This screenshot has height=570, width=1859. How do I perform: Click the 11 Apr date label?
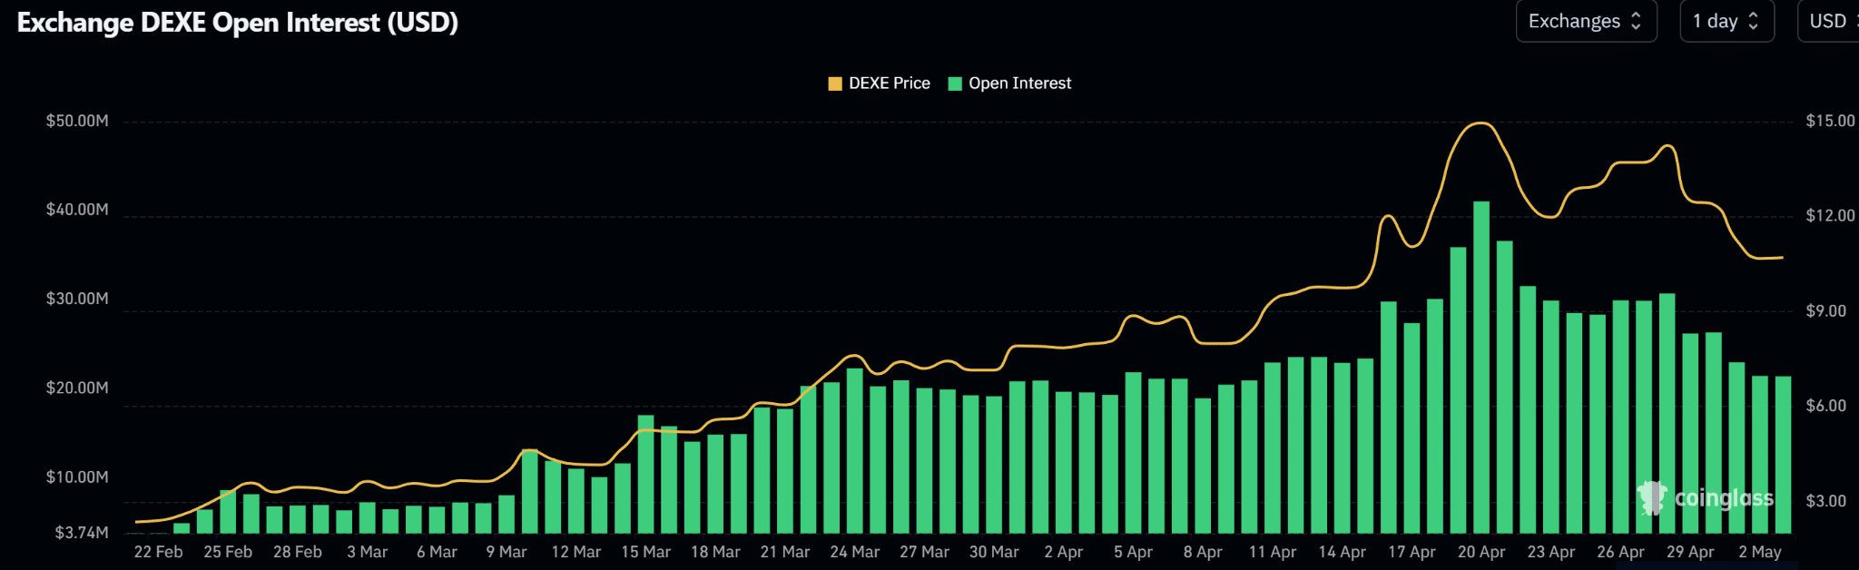coord(1273,552)
